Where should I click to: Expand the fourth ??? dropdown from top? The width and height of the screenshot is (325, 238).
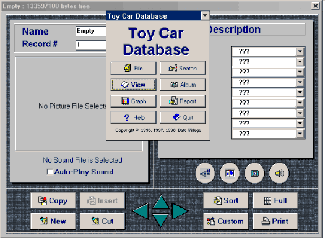coord(300,82)
